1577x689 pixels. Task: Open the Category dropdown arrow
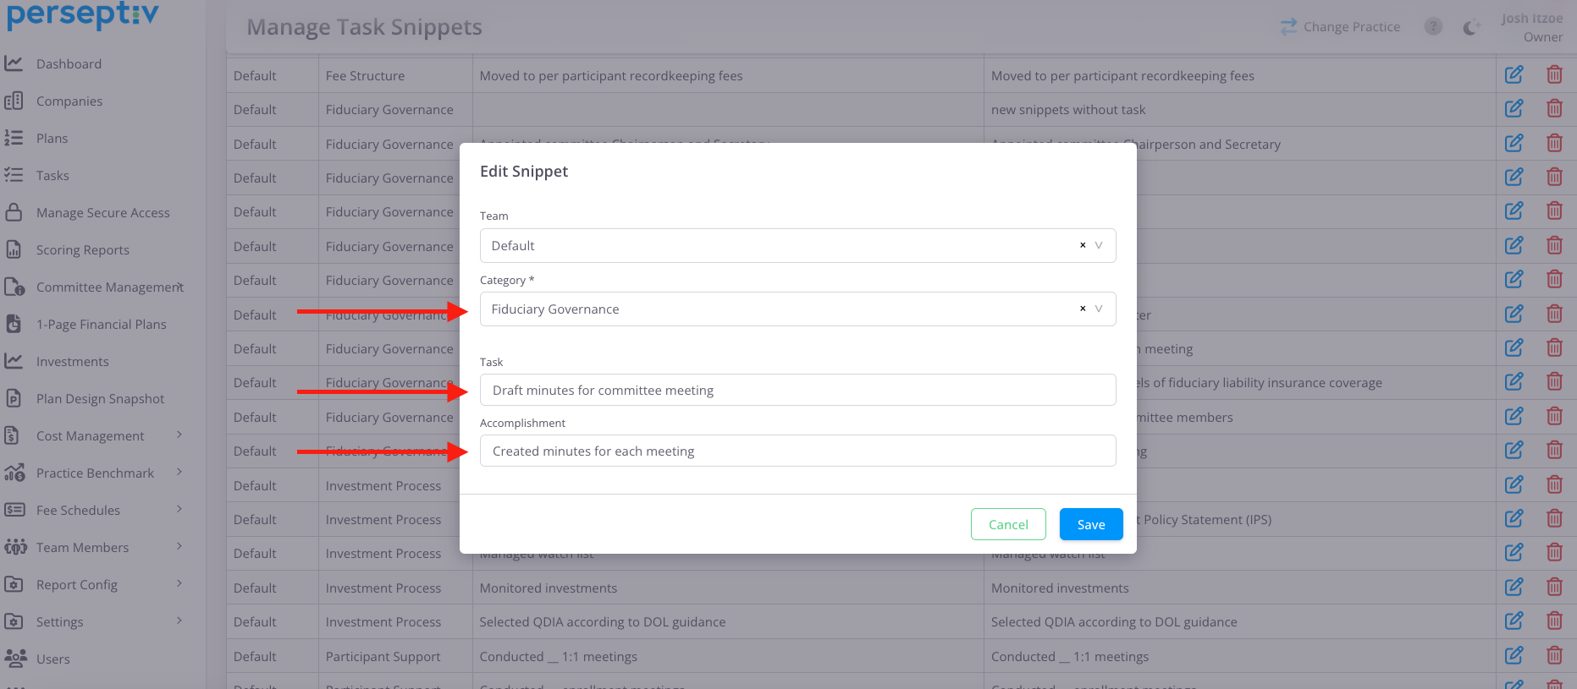[1099, 309]
